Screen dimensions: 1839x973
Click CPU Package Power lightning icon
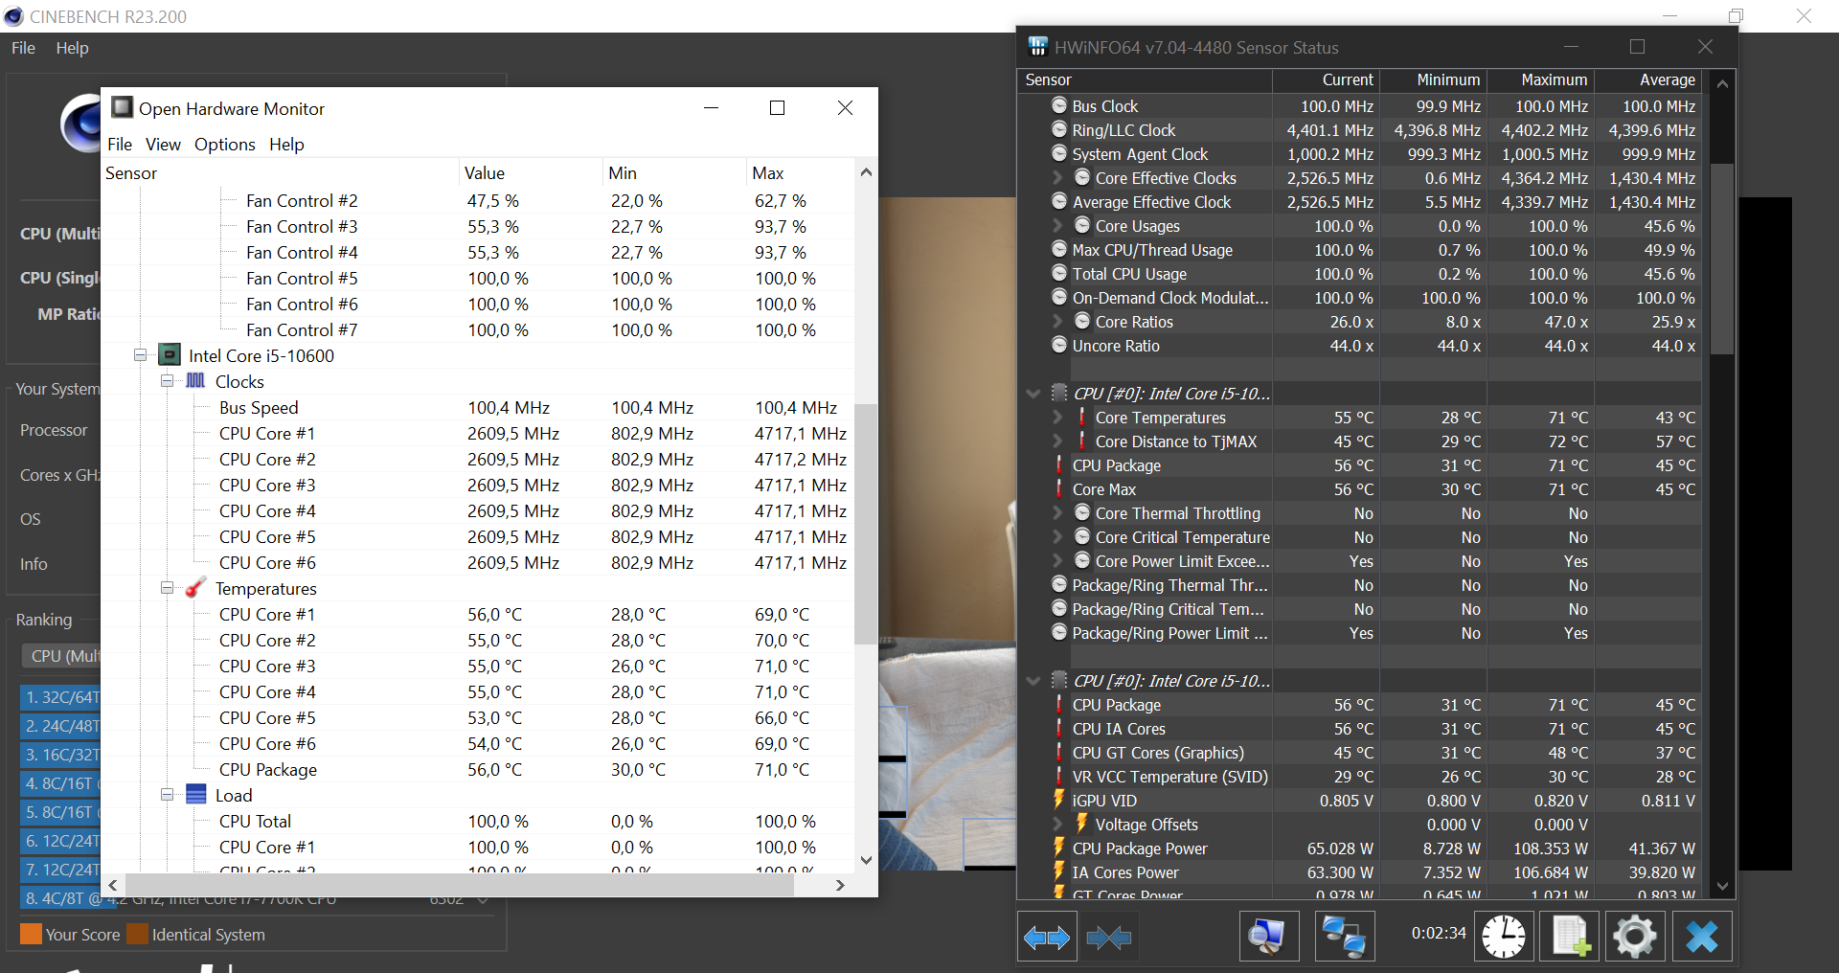pyautogui.click(x=1058, y=848)
